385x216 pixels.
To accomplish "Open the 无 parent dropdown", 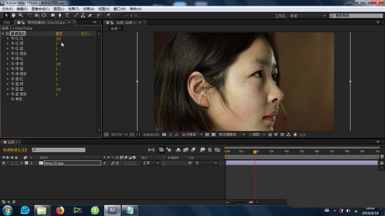I will 206,163.
